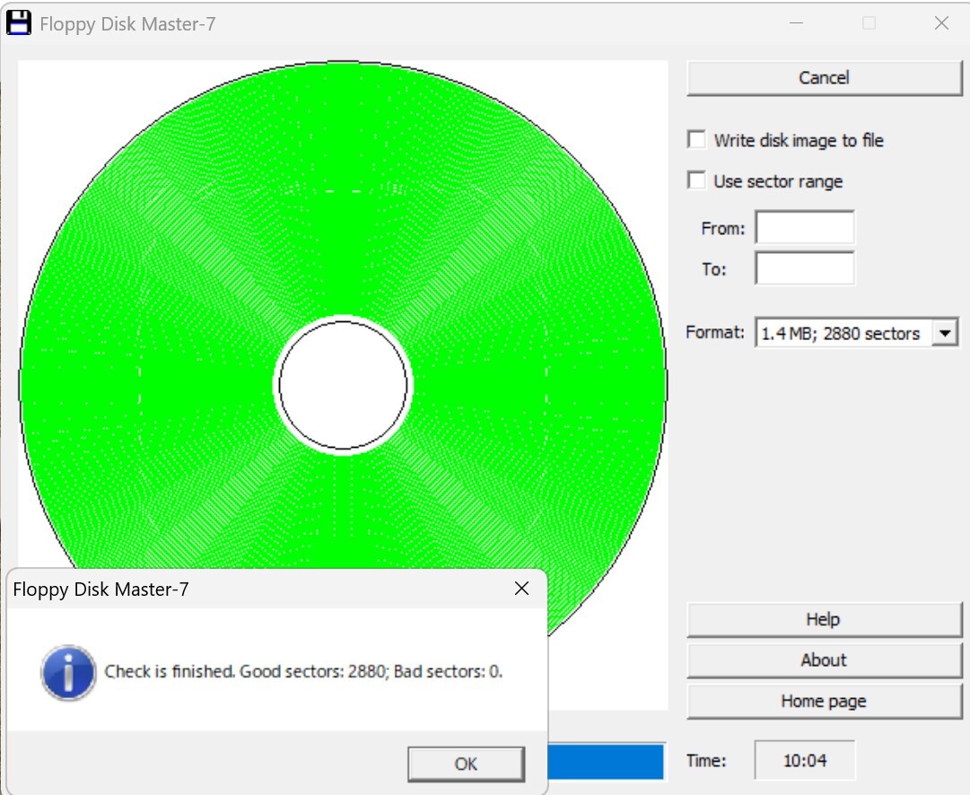This screenshot has height=795, width=970.
Task: Close the Check is finished message dialog
Action: point(521,590)
